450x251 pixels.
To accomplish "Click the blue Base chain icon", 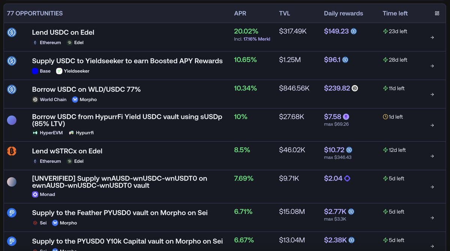I will pyautogui.click(x=35, y=71).
